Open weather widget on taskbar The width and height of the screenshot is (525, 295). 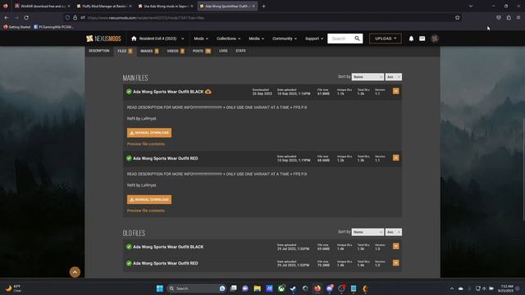[13, 288]
